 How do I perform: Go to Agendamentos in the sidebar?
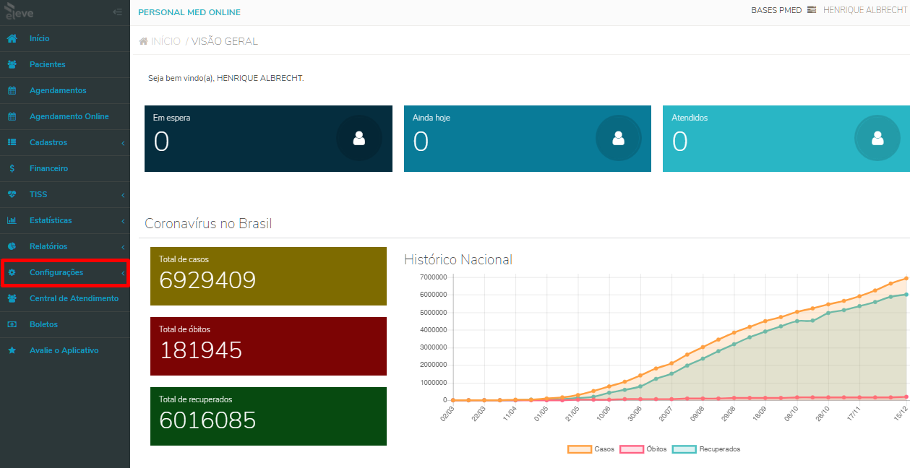click(x=65, y=90)
